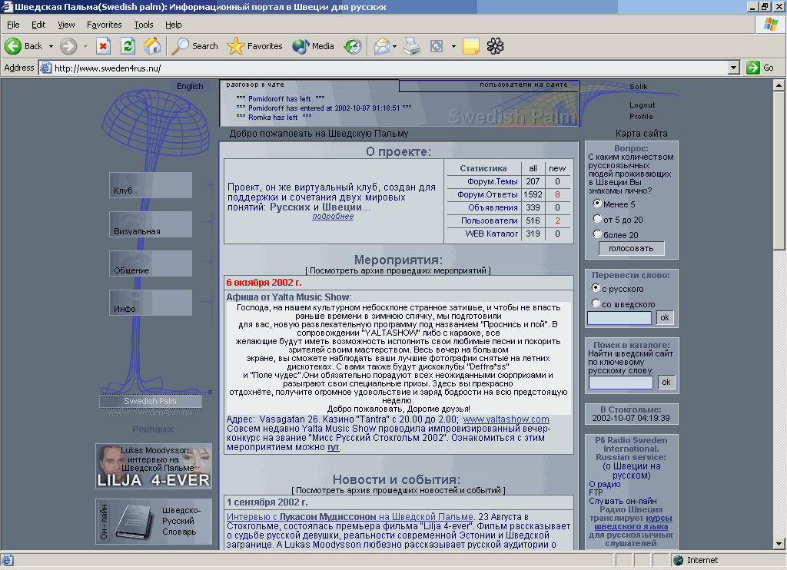The width and height of the screenshot is (787, 570).
Task: Print the page using printer icon
Action: [x=413, y=46]
